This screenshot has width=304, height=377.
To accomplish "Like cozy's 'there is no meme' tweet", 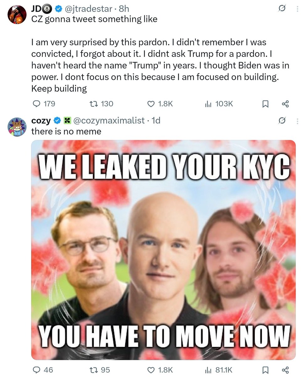I will pos(151,370).
